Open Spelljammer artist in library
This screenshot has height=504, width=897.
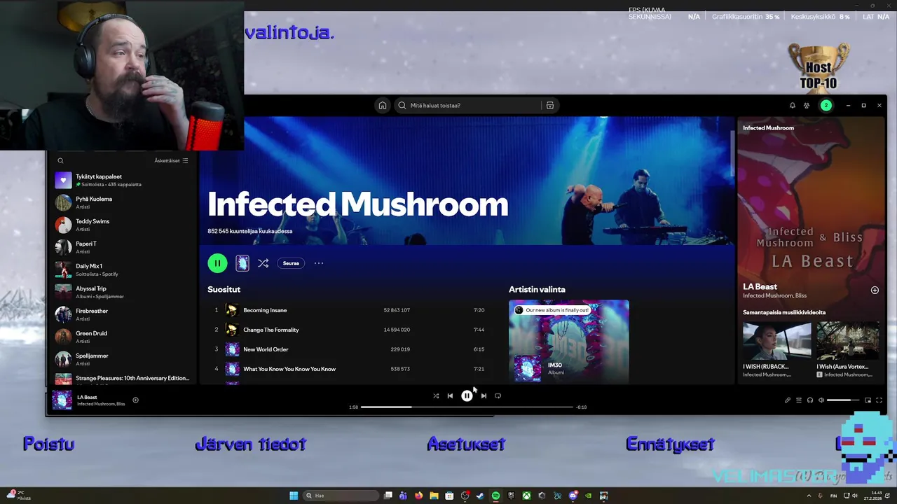123,359
